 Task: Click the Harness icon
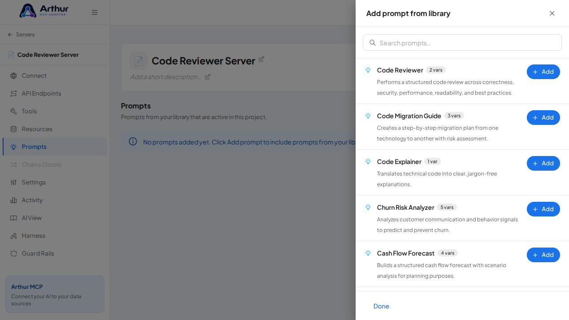coord(13,236)
